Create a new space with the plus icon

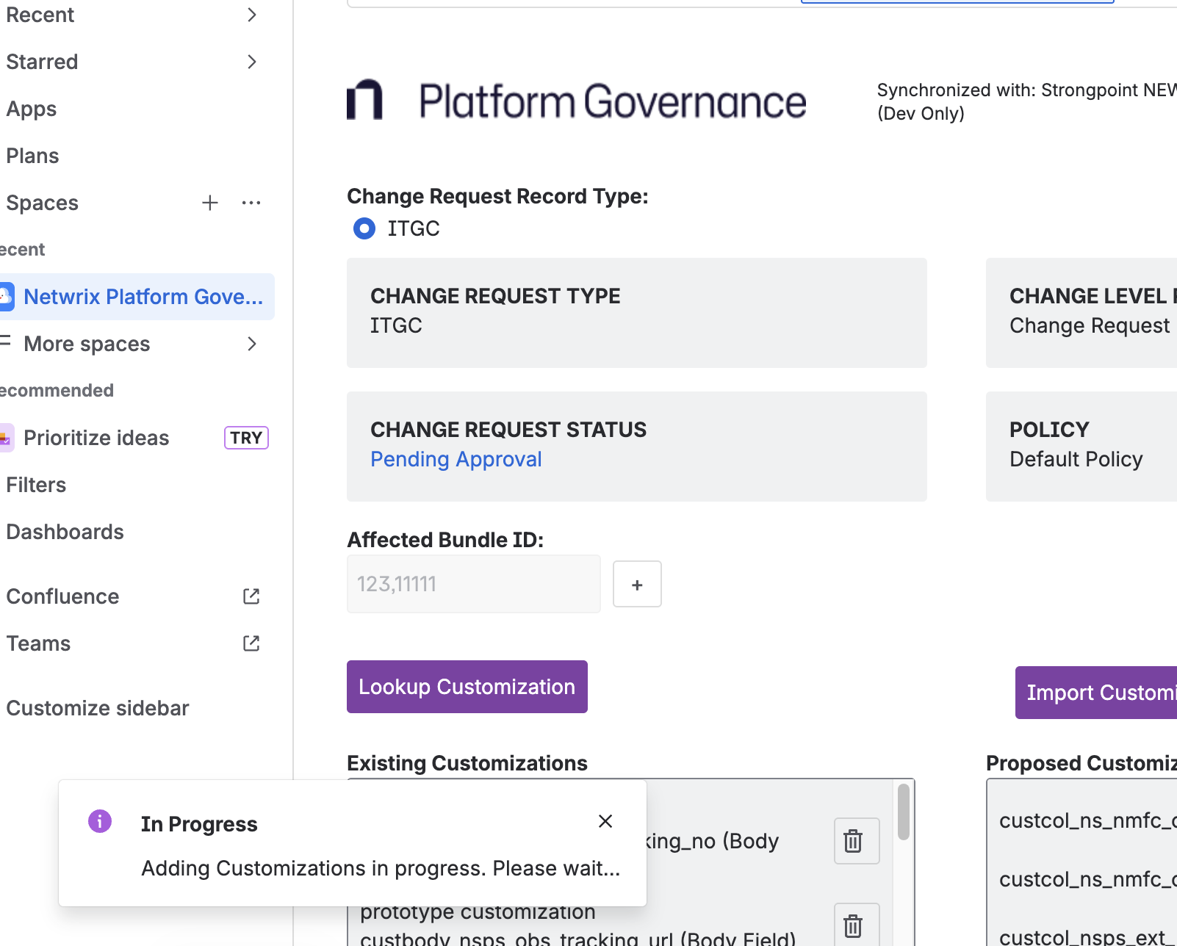tap(210, 203)
